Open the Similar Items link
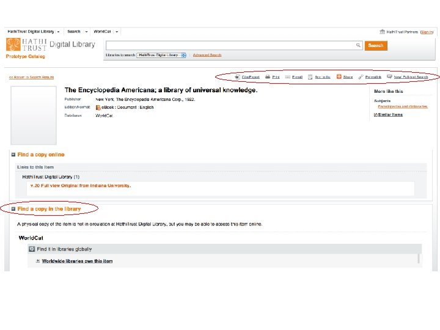The height and width of the screenshot is (330, 440). 391,114
